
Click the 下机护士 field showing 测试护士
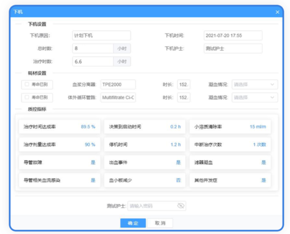233,48
